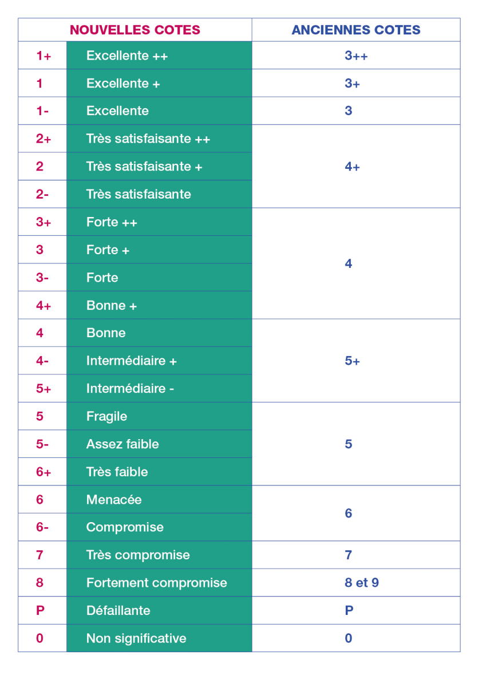Click the 'Intermédiaire -' label
The width and height of the screenshot is (486, 687).
130,389
